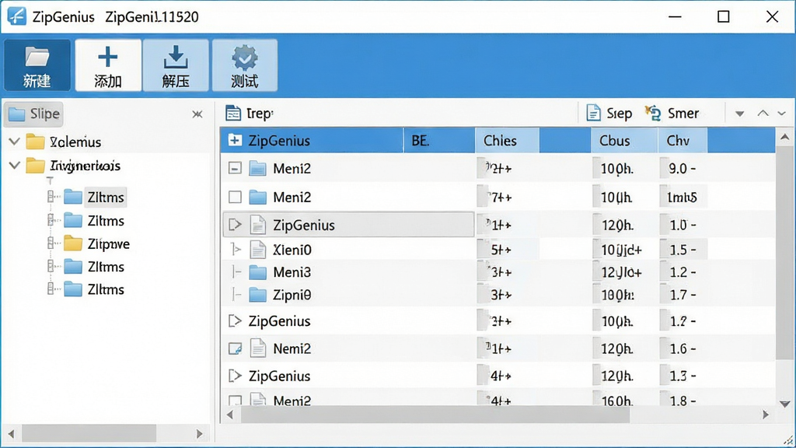This screenshot has height=448, width=796.
Task: Click the folder icon of Meni2 row with 1mb5
Action: tap(257, 197)
